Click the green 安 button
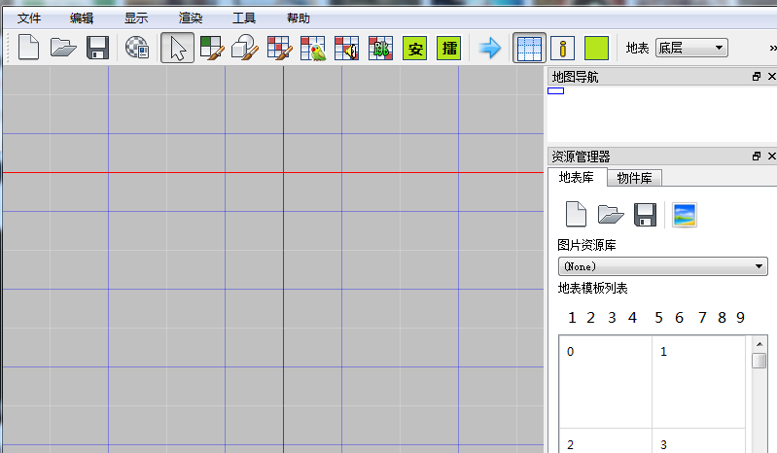This screenshot has width=777, height=453. 415,48
